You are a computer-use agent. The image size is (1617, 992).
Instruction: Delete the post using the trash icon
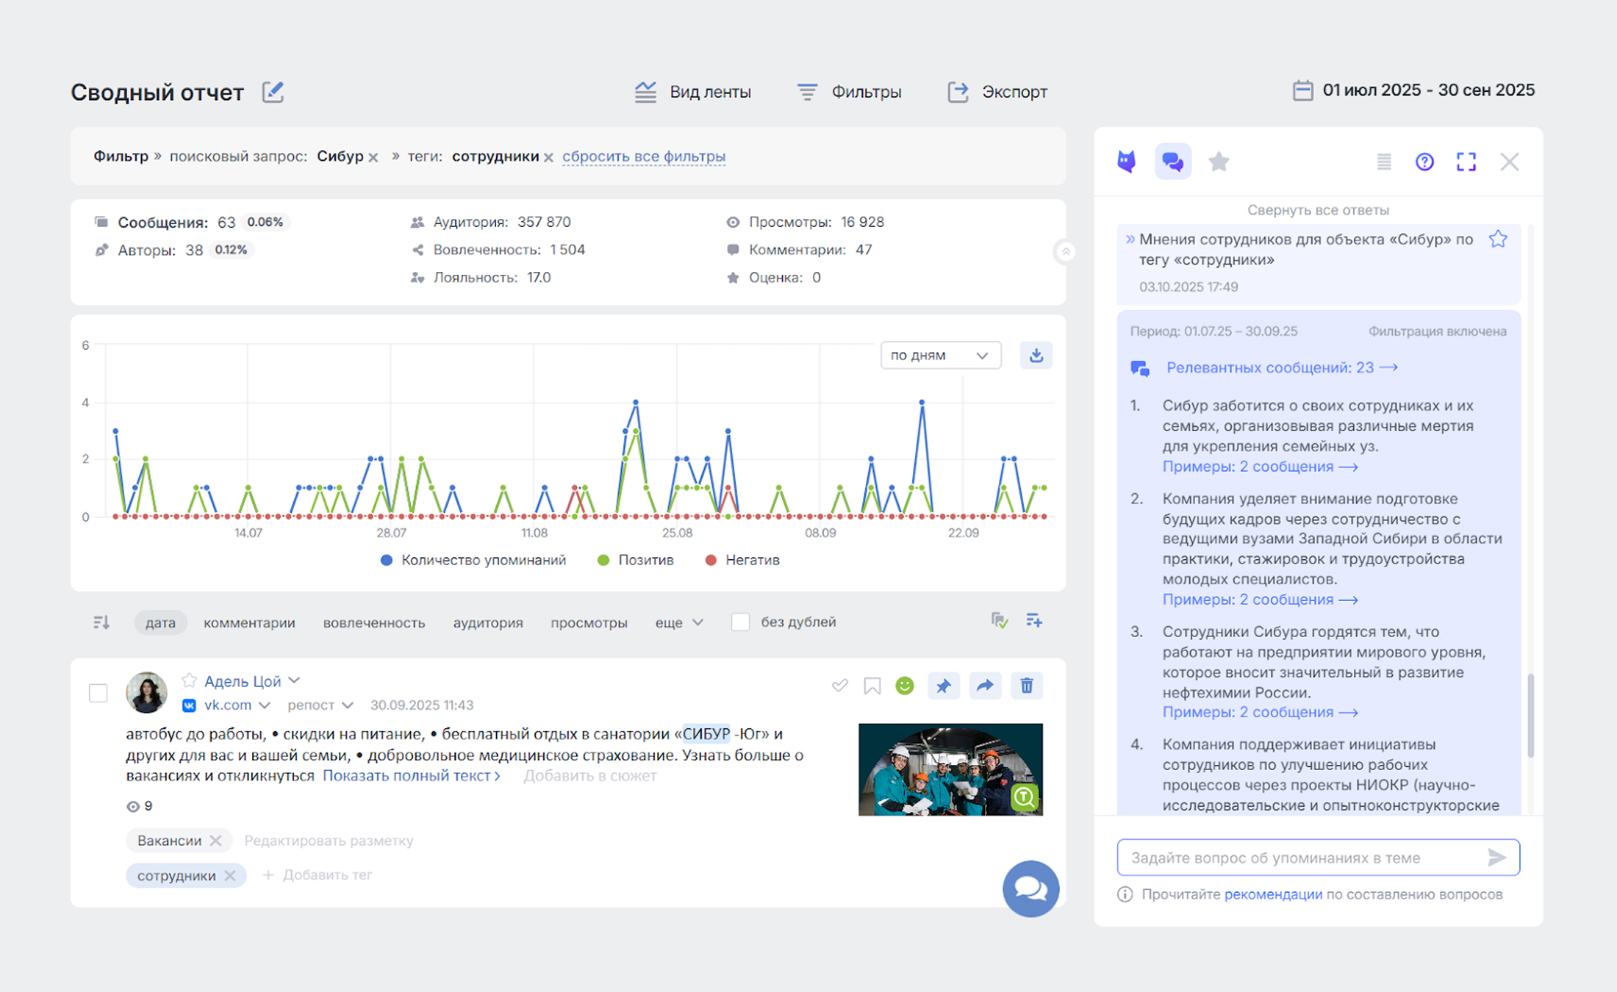point(1026,686)
